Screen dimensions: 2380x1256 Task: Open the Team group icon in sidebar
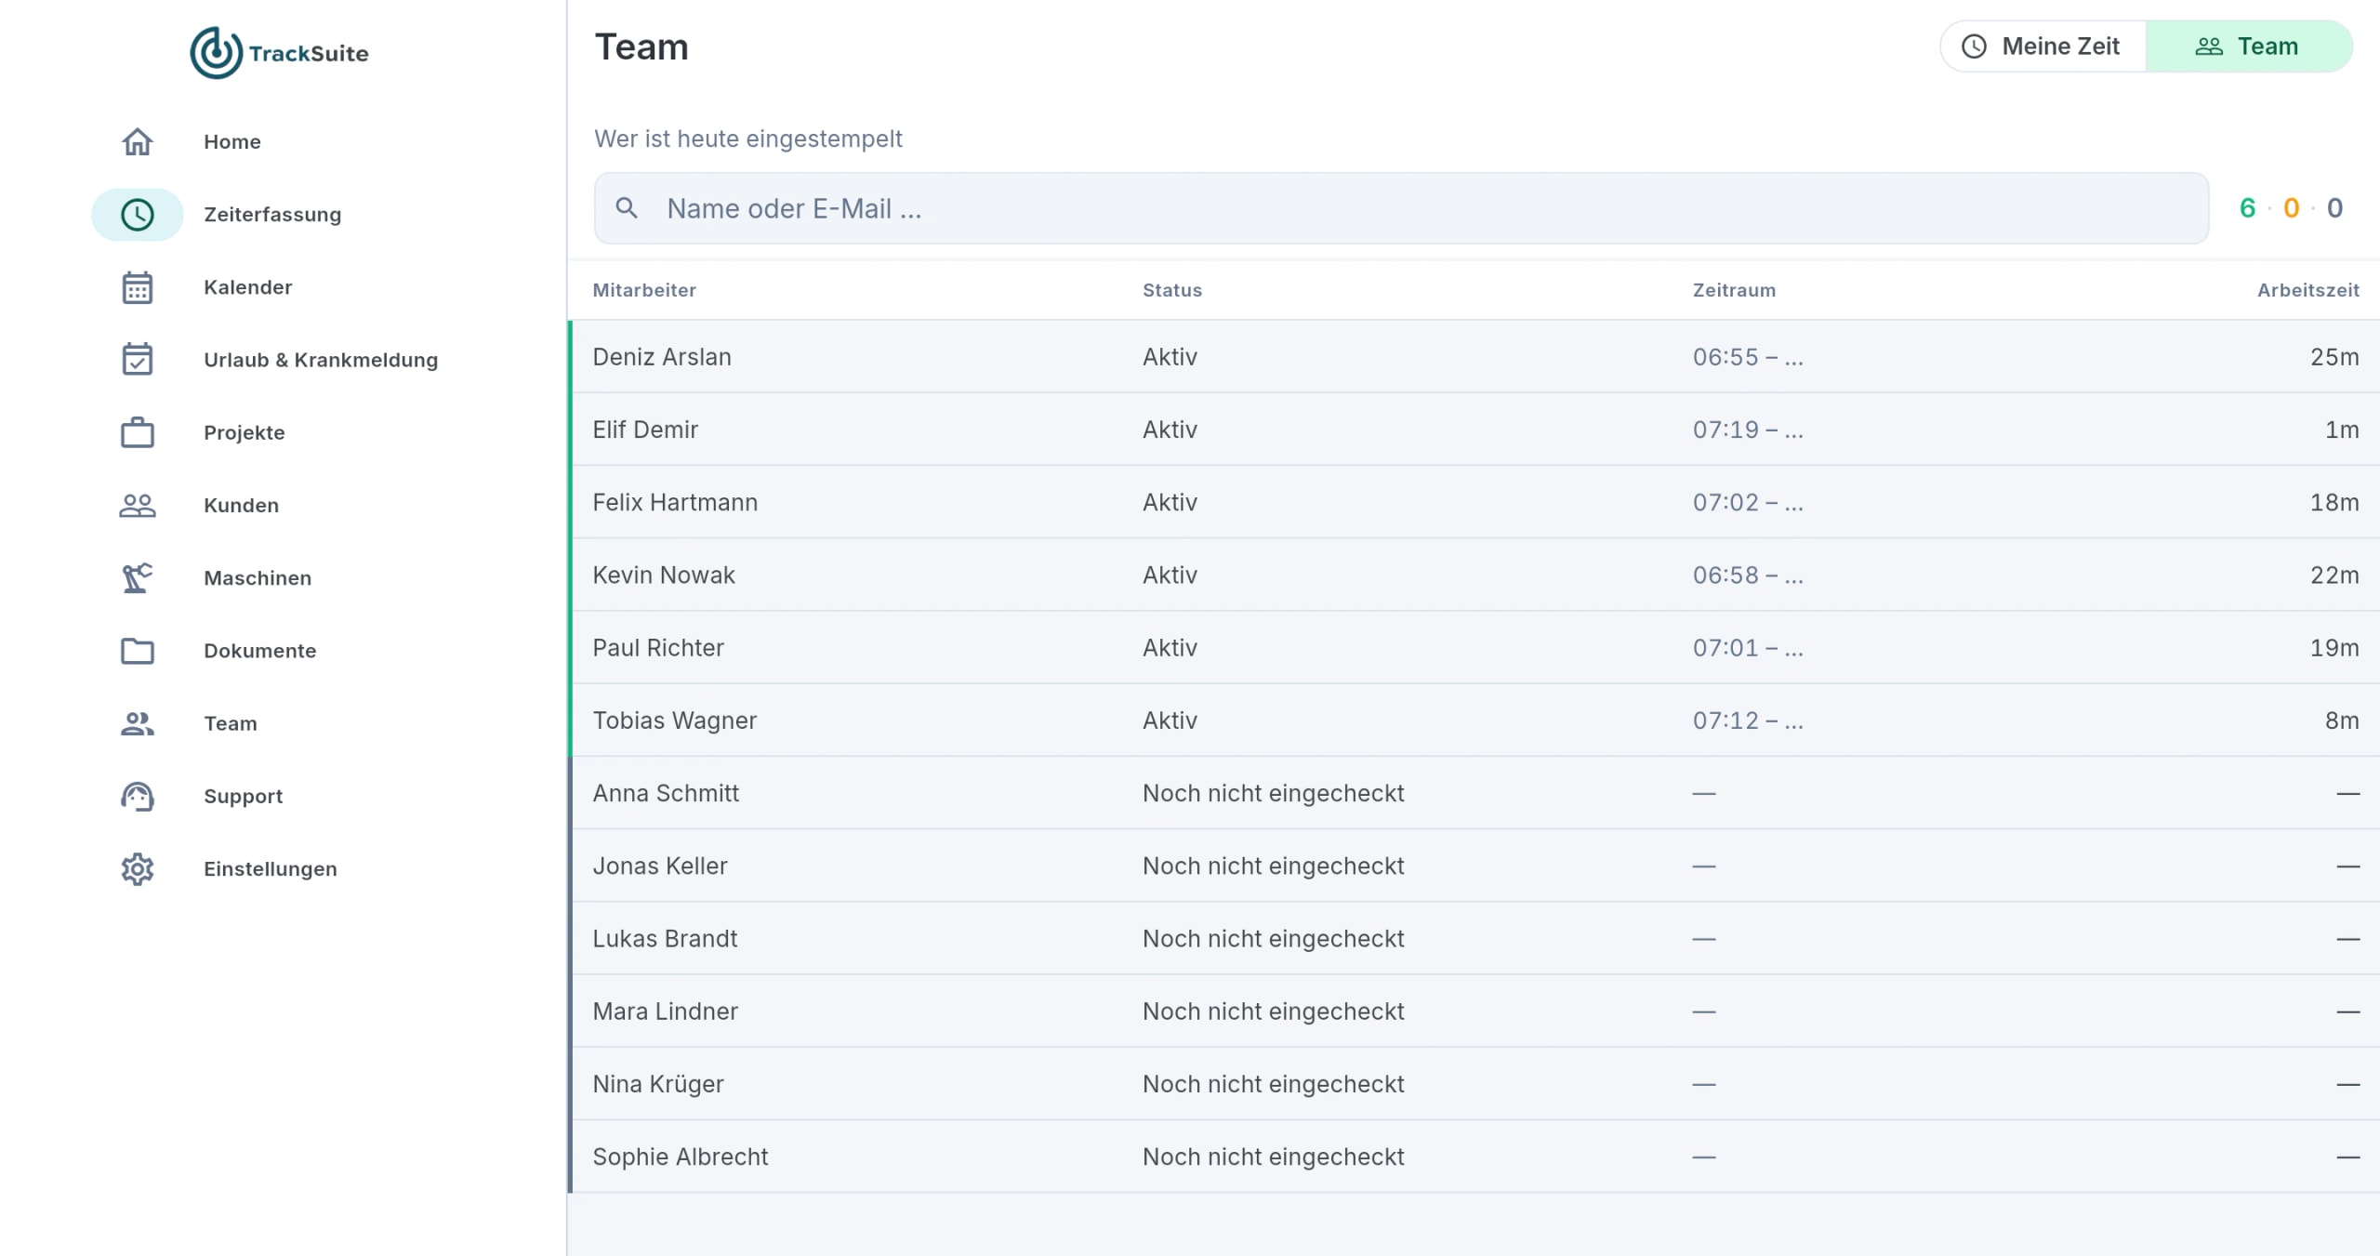tap(138, 723)
